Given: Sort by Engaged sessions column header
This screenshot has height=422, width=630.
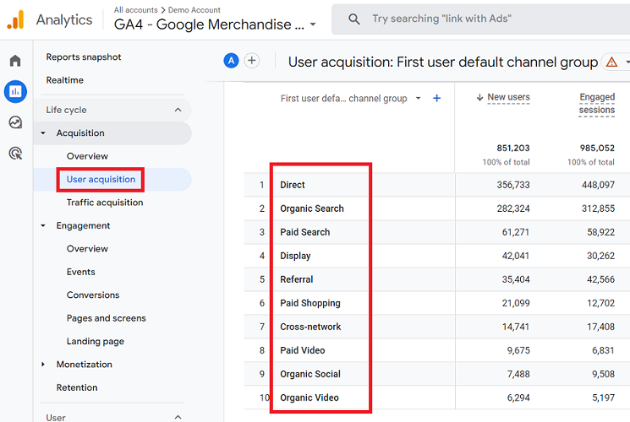Looking at the screenshot, I should point(597,104).
